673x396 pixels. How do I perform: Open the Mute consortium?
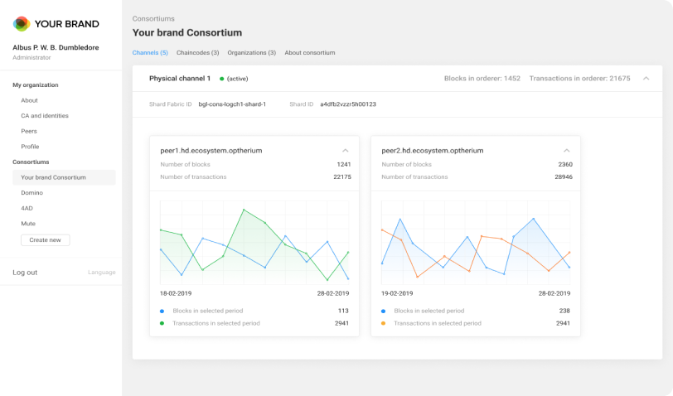[27, 223]
